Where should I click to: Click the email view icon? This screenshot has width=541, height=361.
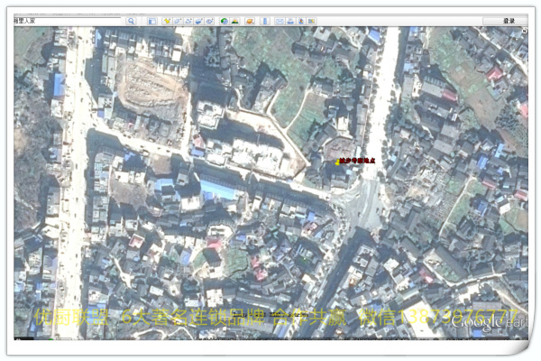coord(279,21)
